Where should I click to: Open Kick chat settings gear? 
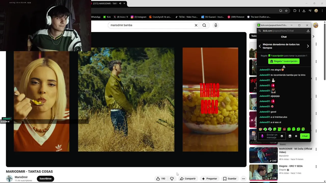pyautogui.click(x=296, y=136)
